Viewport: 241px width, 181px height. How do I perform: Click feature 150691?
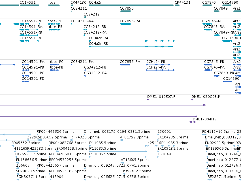point(164,132)
